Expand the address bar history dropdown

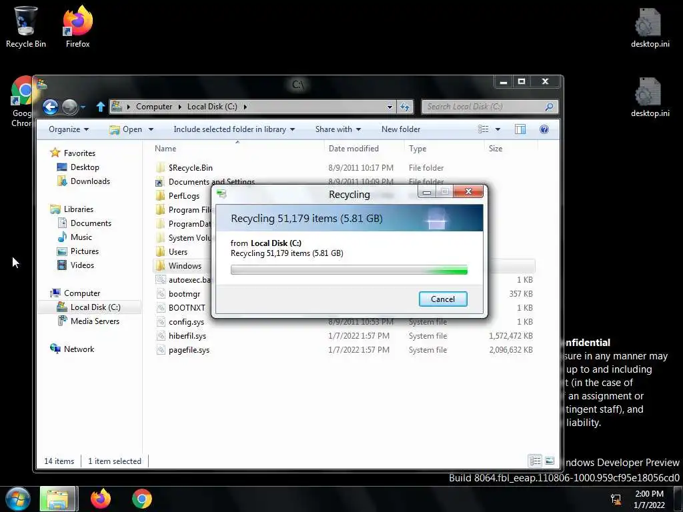(390, 107)
